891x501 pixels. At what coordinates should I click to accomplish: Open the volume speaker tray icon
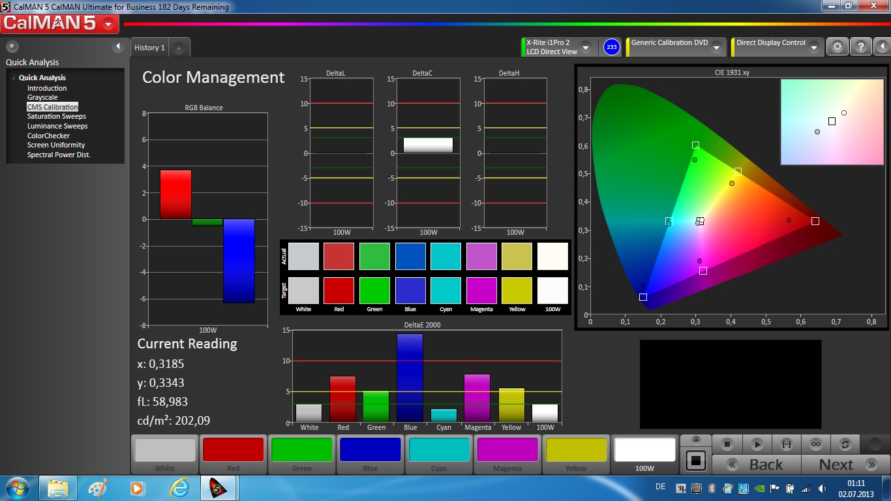click(x=821, y=488)
